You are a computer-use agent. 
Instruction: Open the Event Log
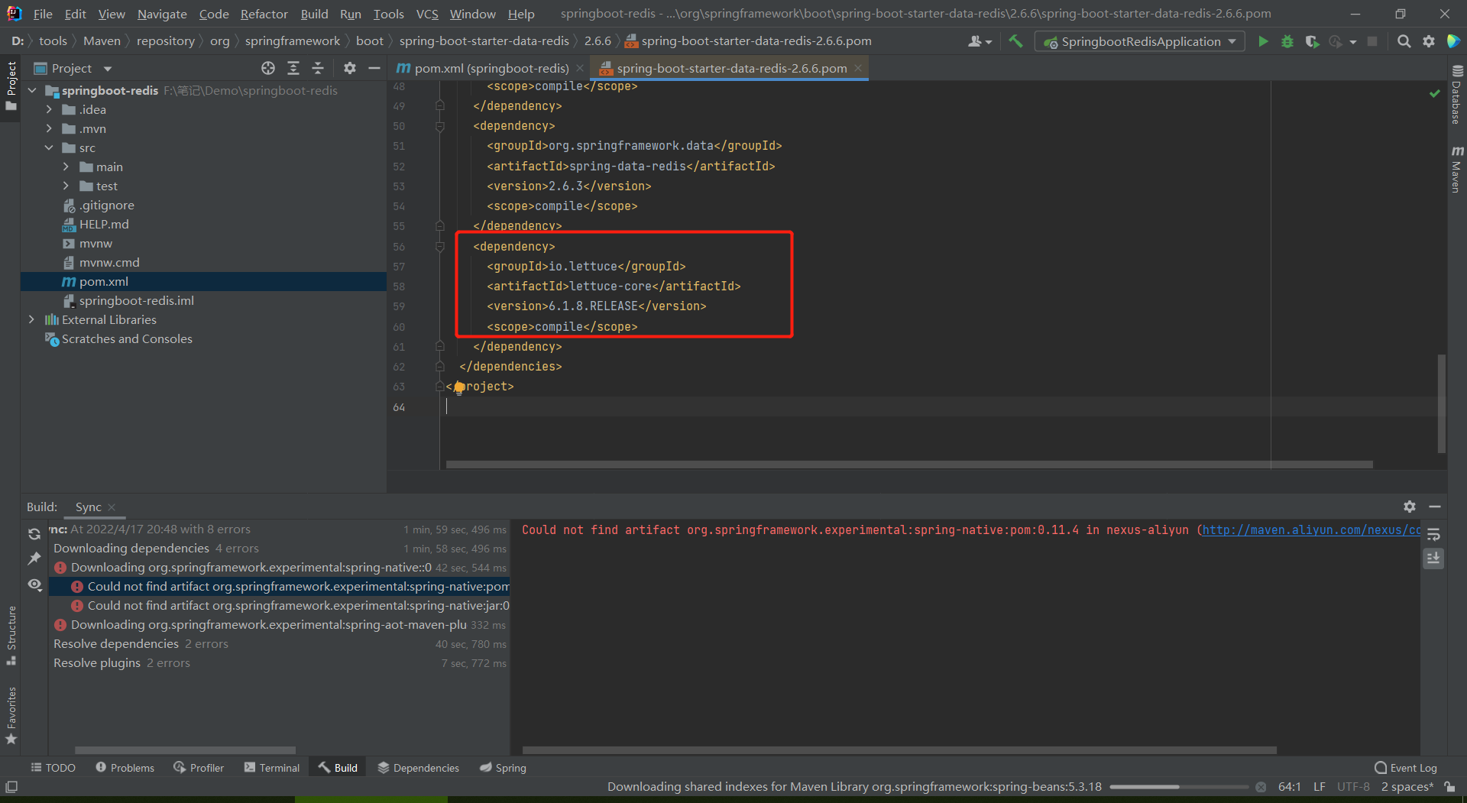[1406, 767]
